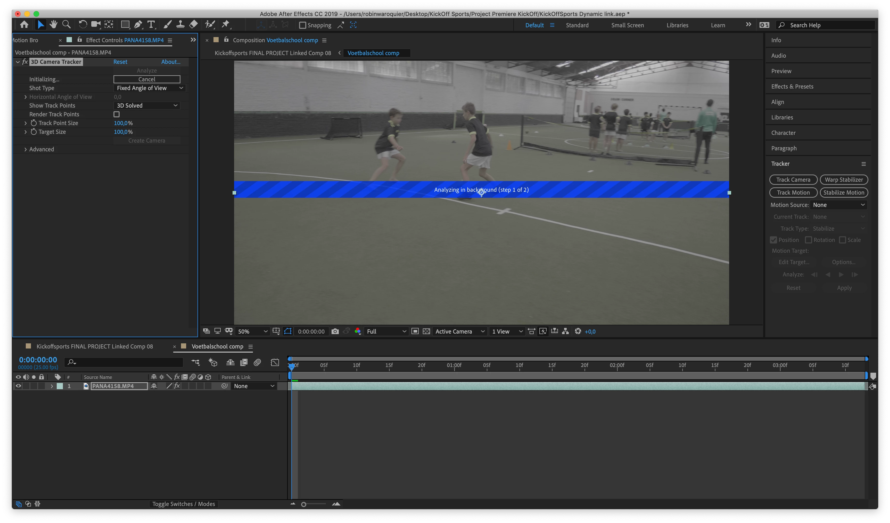890x523 pixels.
Task: Select the Pen tool
Action: click(x=138, y=25)
